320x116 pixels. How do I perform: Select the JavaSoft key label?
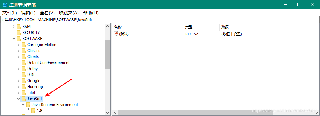click(x=35, y=99)
